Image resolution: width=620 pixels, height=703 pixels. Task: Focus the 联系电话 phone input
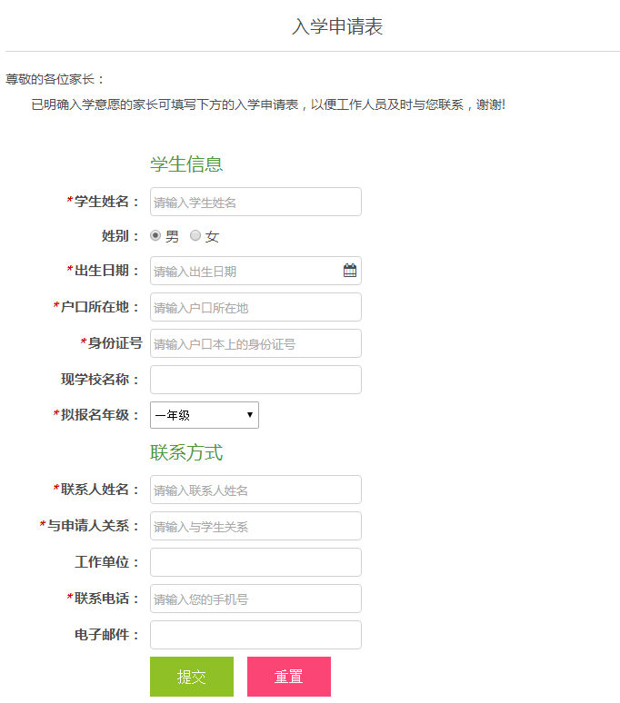[255, 599]
